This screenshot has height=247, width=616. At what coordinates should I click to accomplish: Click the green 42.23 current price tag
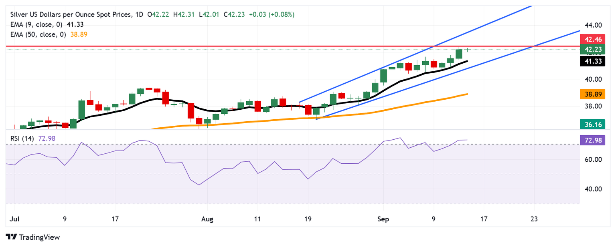592,49
